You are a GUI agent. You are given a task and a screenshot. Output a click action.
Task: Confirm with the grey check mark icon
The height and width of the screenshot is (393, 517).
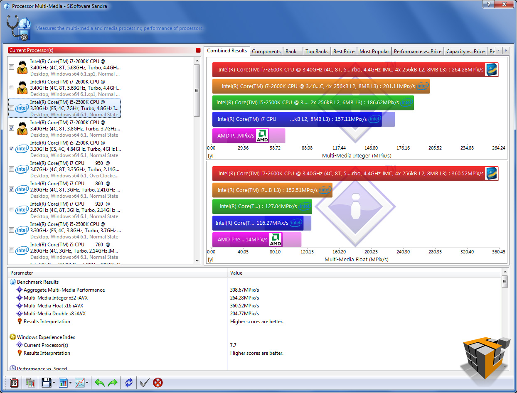[x=145, y=383]
